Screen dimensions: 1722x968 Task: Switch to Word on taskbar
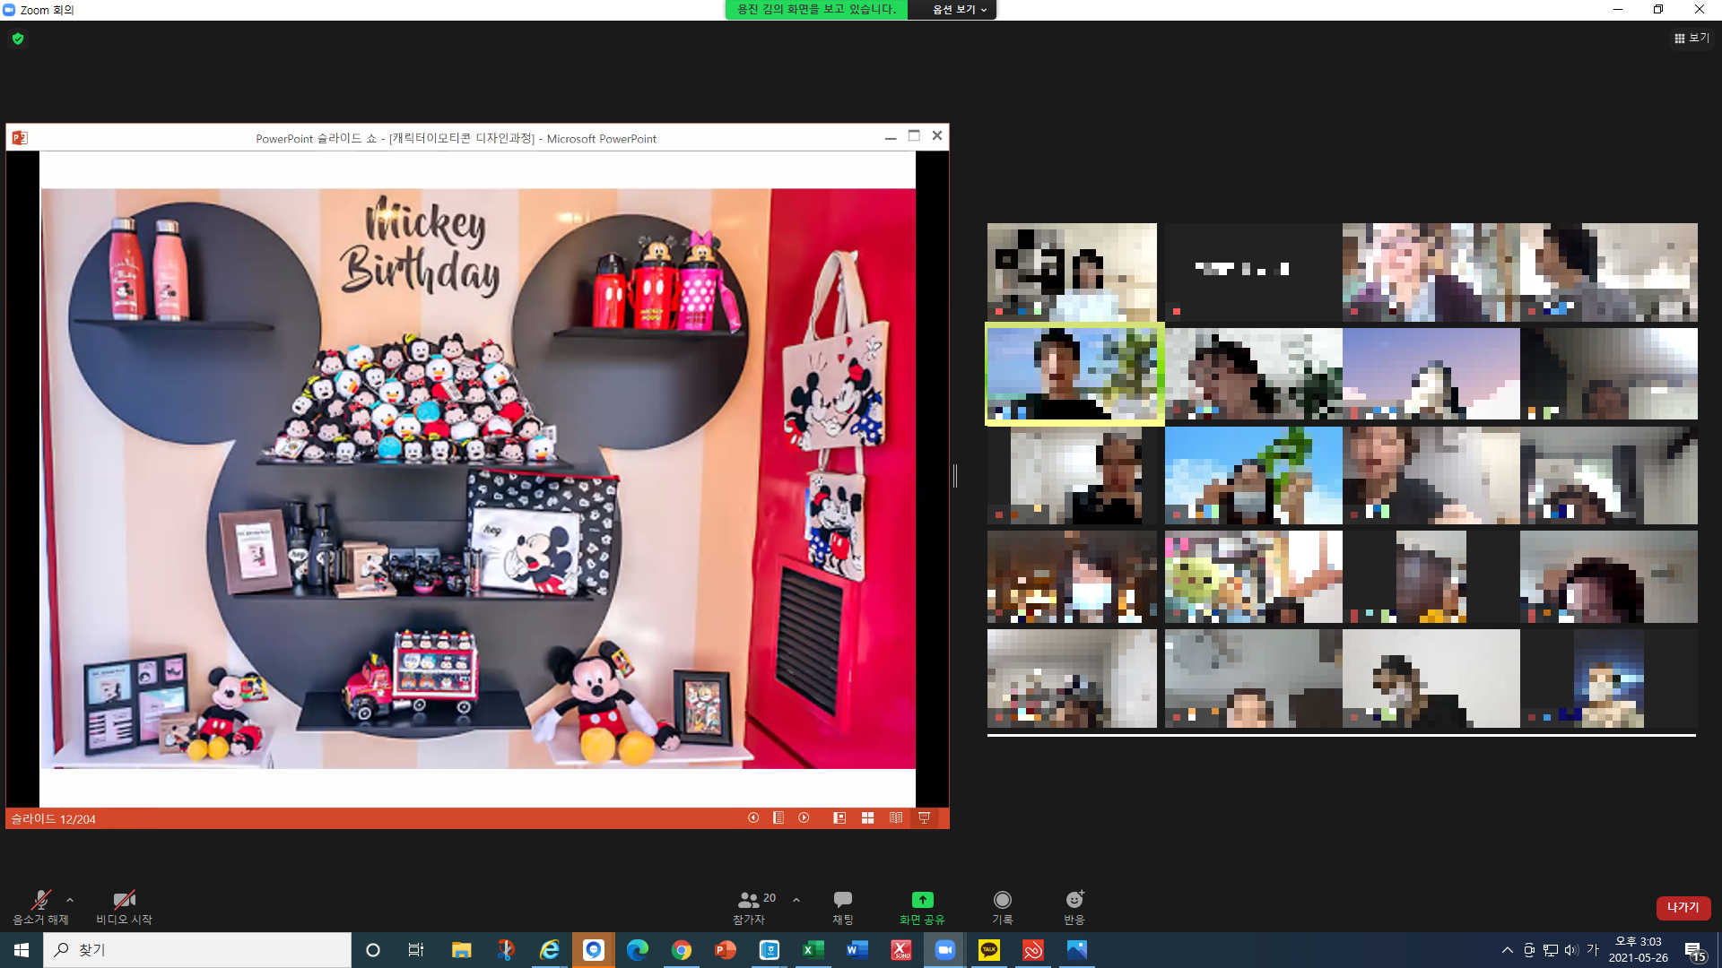[857, 950]
